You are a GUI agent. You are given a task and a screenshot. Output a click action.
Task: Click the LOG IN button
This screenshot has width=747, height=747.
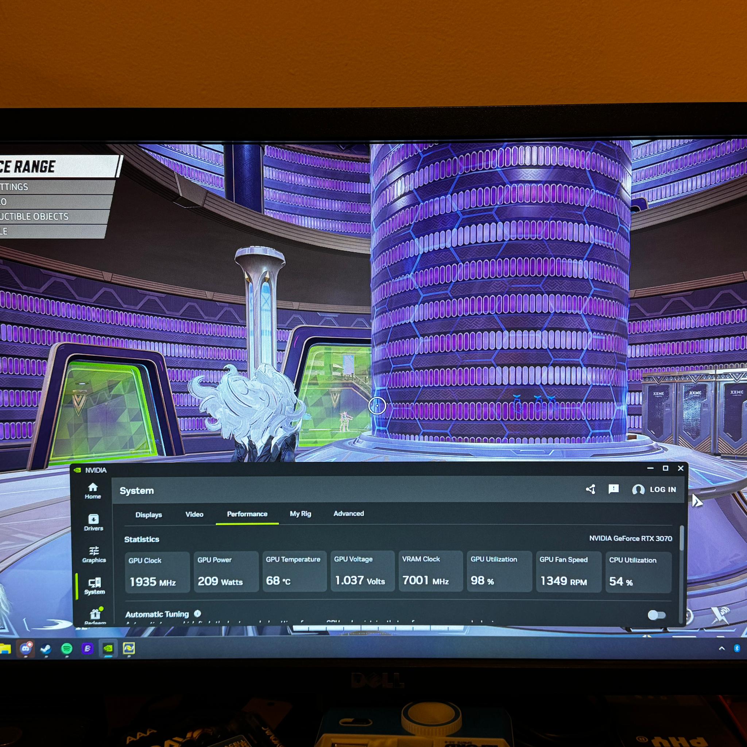(654, 489)
